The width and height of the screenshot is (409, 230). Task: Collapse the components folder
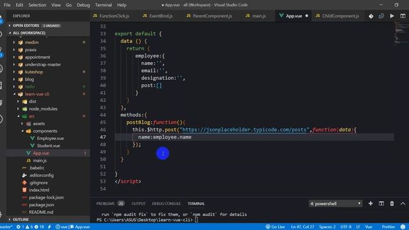click(x=45, y=131)
